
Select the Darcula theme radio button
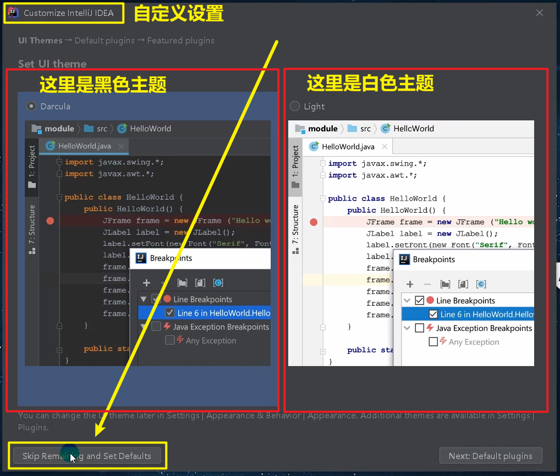pyautogui.click(x=31, y=106)
